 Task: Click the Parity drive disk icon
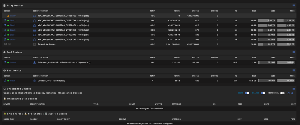point(34,16)
